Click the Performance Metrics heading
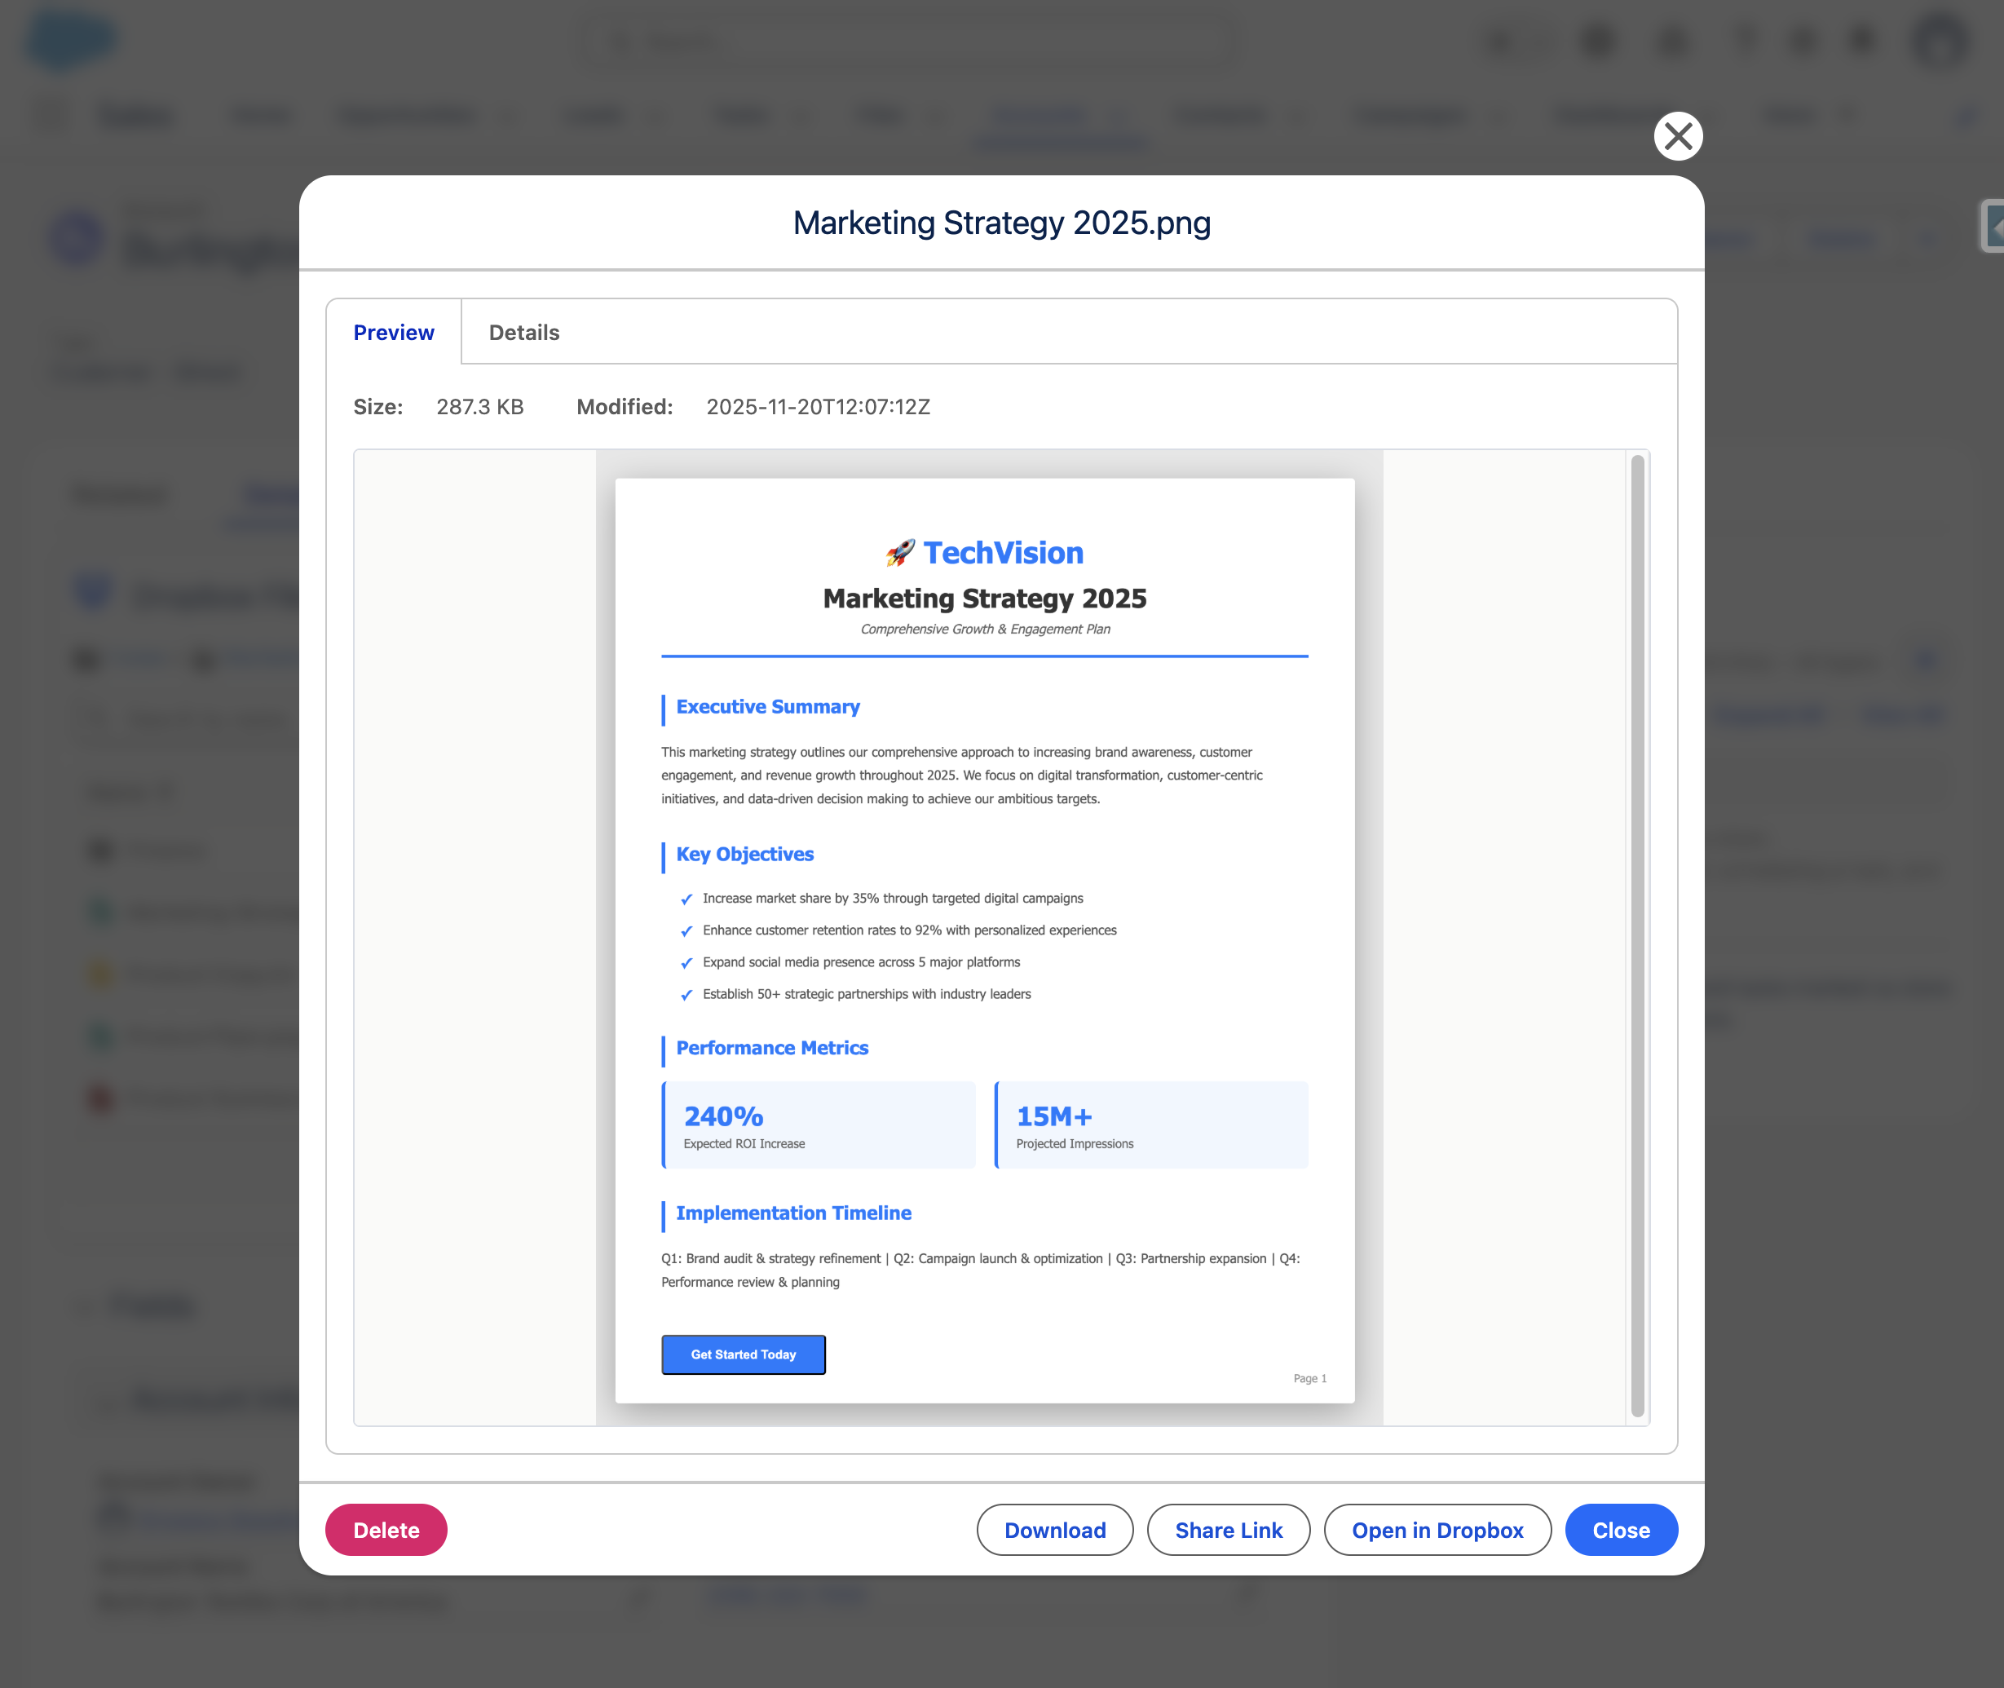This screenshot has width=2004, height=1688. point(772,1048)
